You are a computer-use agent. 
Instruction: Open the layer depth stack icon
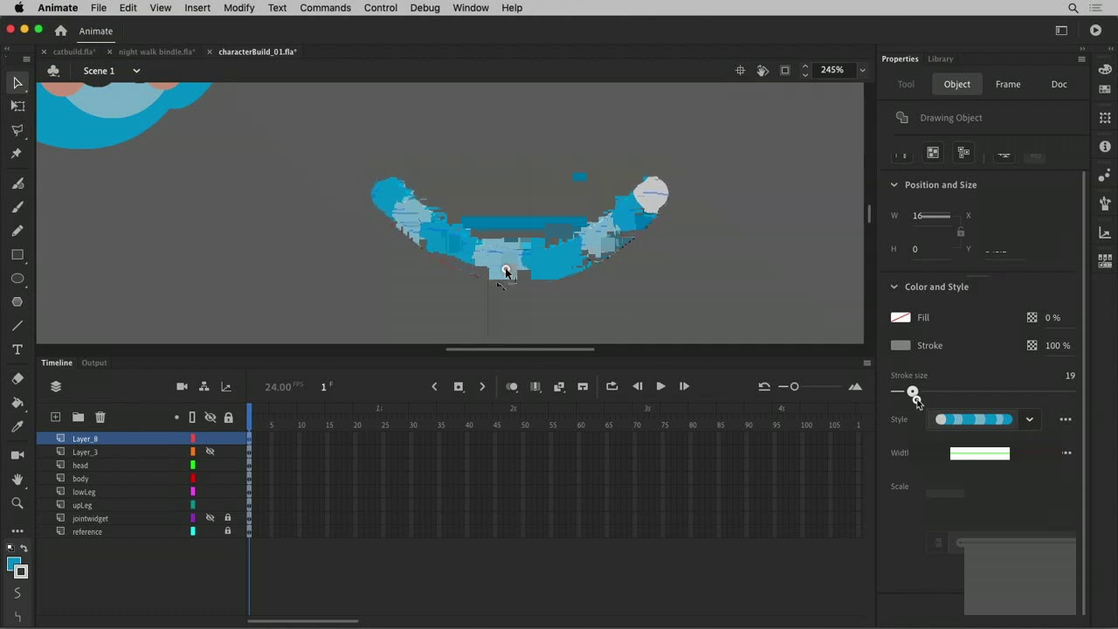coord(56,386)
